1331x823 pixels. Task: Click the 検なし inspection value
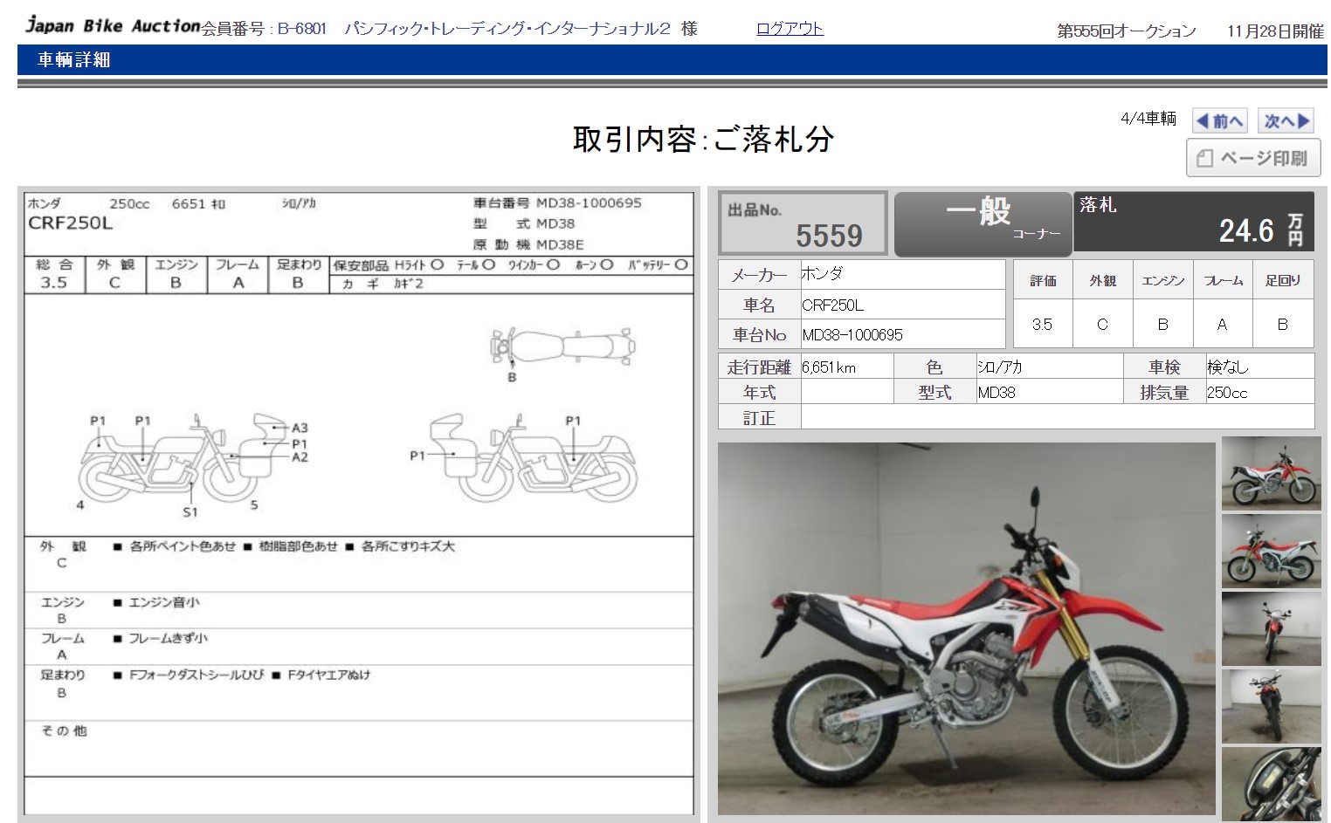pos(1228,367)
